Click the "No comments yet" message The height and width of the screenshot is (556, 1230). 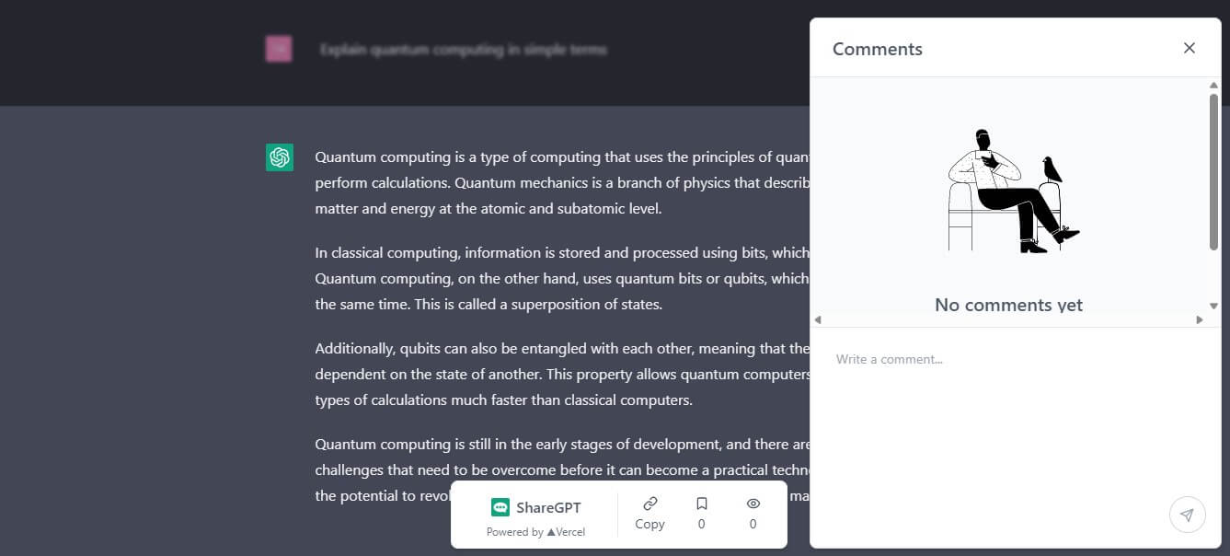coord(1008,305)
